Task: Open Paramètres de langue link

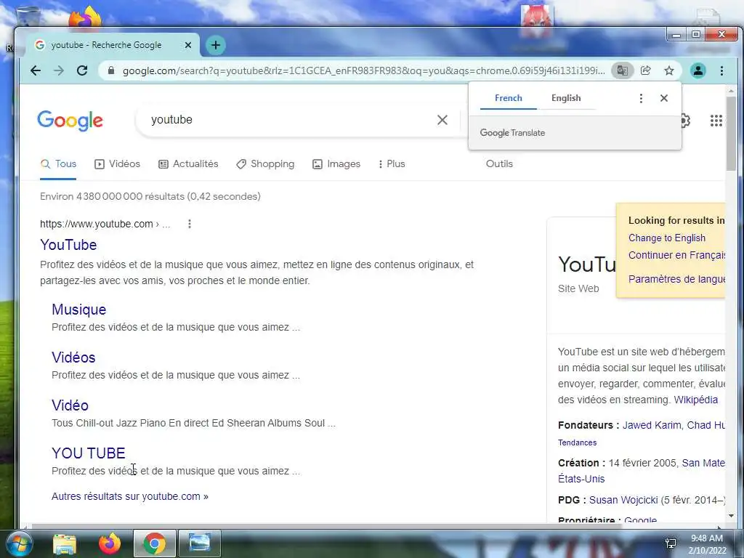Action: pos(676,279)
